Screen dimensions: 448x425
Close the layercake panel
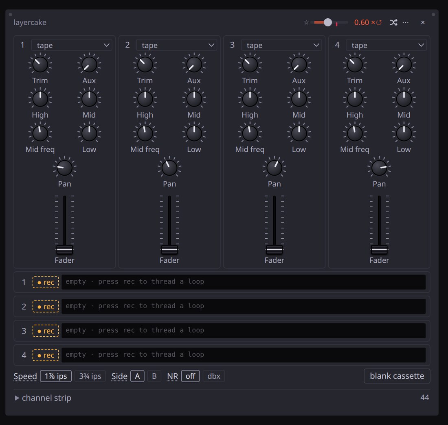(x=423, y=22)
